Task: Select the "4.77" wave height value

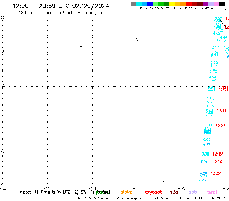Action: pyautogui.click(x=214, y=66)
